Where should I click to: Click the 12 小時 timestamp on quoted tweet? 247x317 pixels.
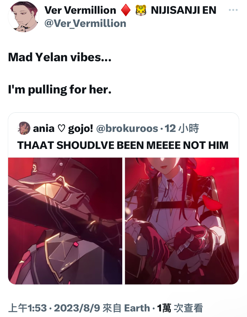(x=182, y=128)
